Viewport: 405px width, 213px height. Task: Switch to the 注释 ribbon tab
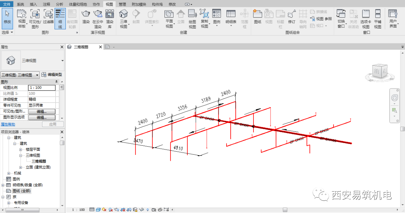(46, 4)
